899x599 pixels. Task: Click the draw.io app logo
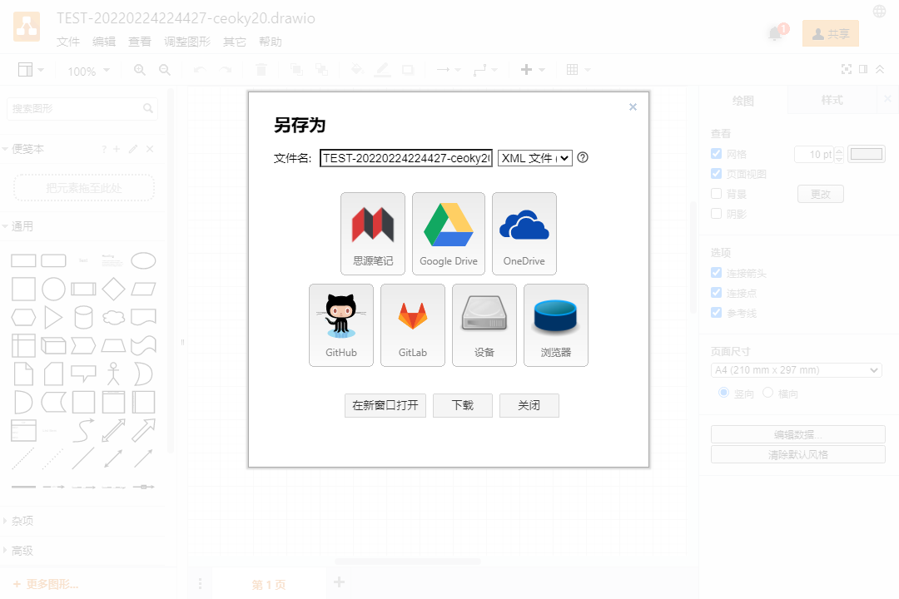(27, 27)
